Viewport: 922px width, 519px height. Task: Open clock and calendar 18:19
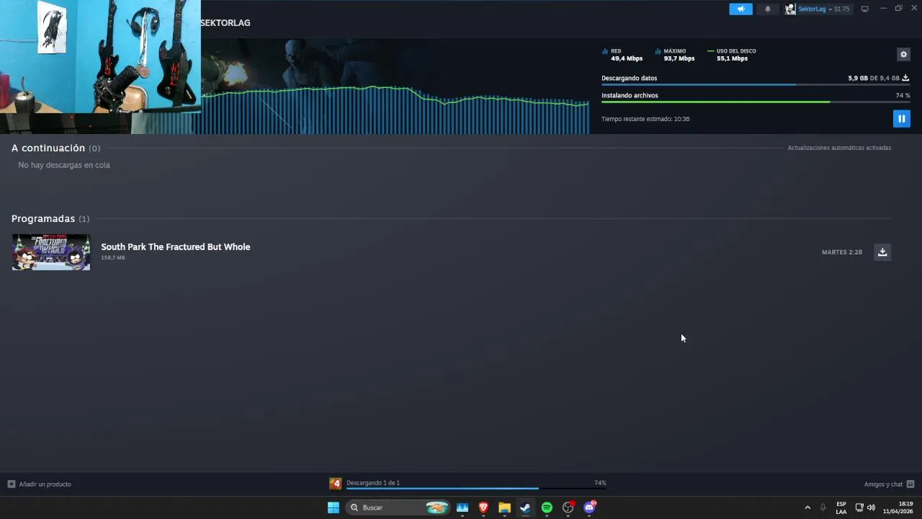coord(898,507)
